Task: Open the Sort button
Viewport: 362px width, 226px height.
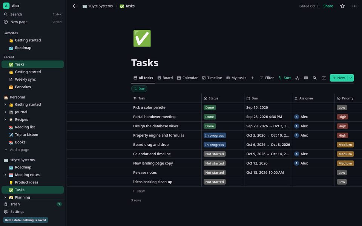Action: coord(285,78)
